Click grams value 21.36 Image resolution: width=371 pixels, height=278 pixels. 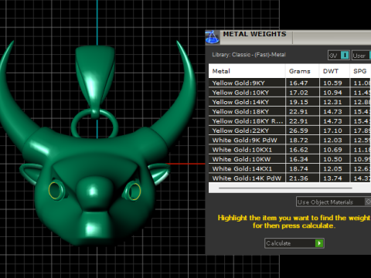[298, 178]
